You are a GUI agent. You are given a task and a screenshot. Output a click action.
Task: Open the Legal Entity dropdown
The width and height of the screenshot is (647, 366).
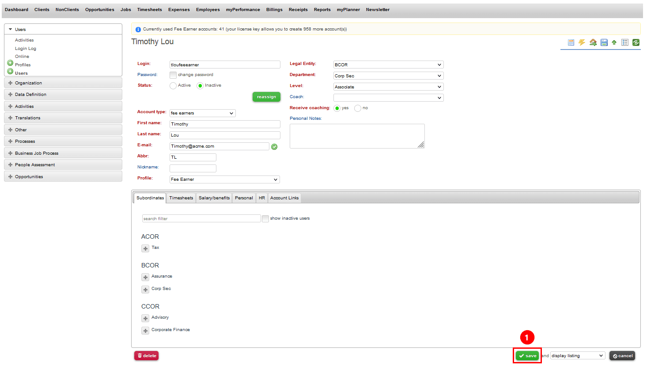389,65
